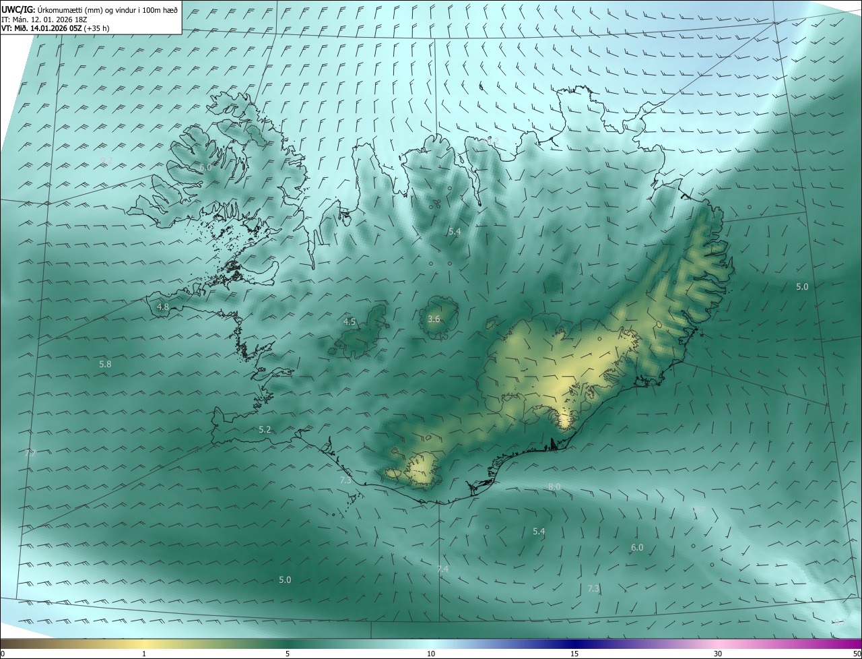Click the faint 8.7 value southeast of Iceland
Screen dimensions: 862x659
700,510
